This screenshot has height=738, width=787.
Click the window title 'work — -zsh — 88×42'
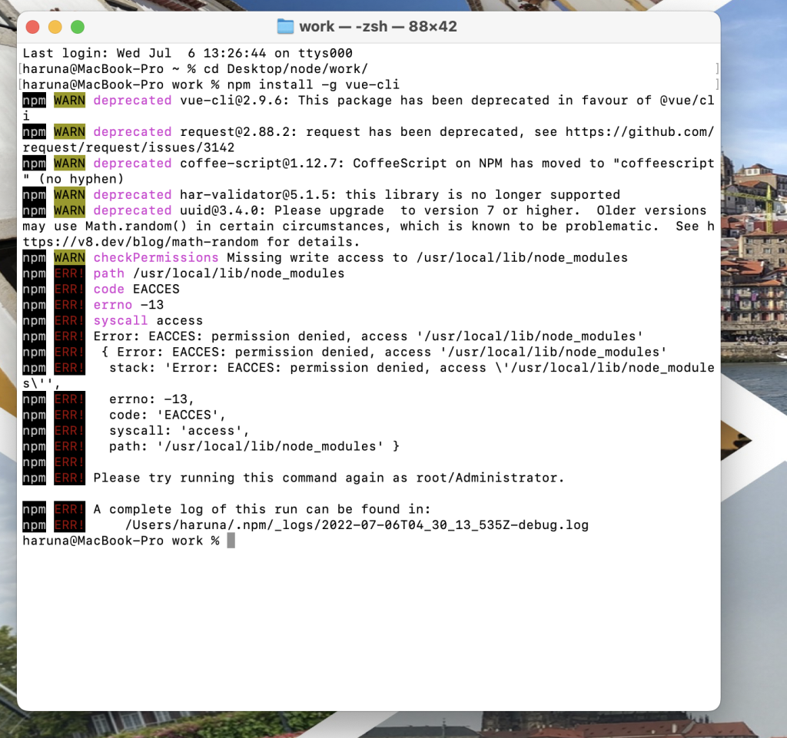point(377,27)
